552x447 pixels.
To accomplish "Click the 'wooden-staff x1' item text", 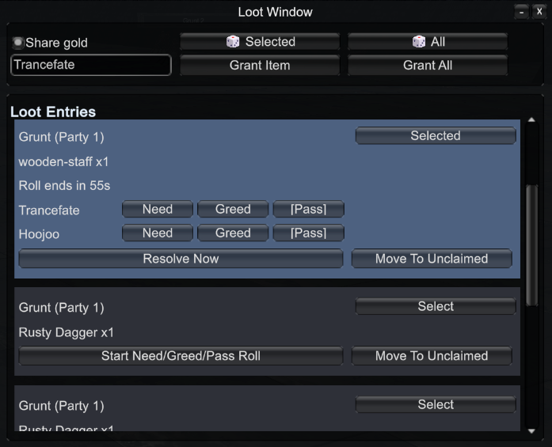I will (x=63, y=161).
